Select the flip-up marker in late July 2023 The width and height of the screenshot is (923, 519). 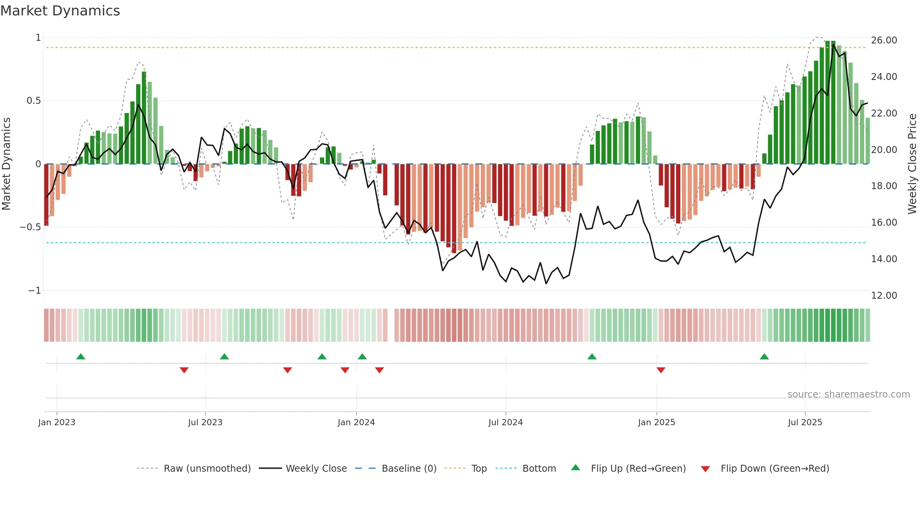[x=225, y=356]
